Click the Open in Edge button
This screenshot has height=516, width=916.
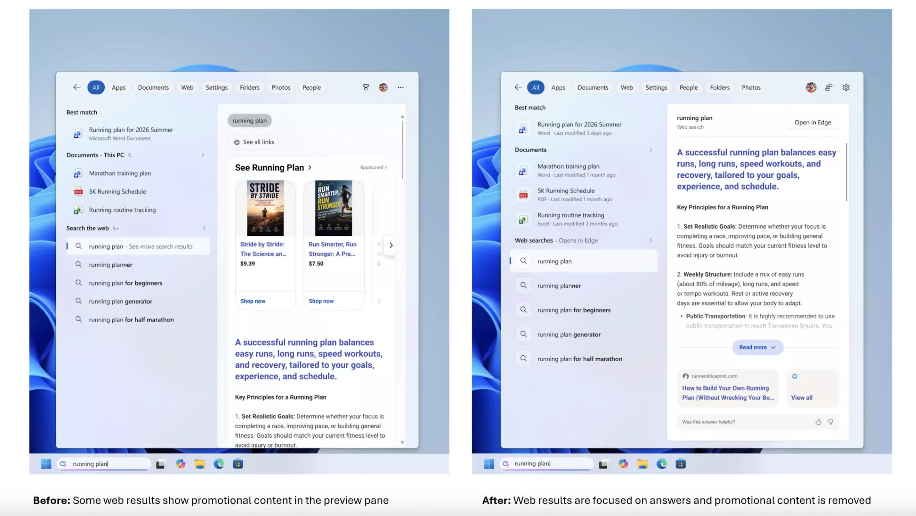click(812, 122)
